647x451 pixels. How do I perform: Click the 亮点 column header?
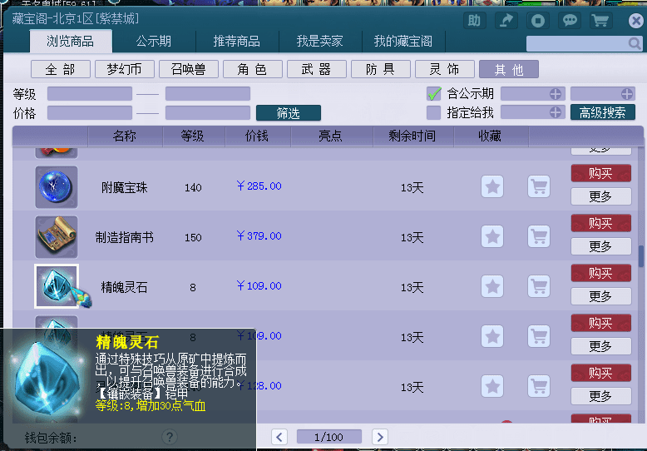331,136
